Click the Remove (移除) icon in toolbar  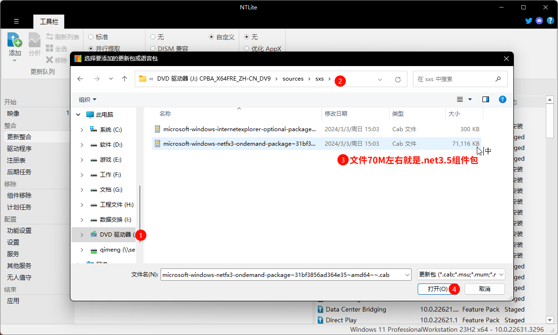[x=49, y=60]
